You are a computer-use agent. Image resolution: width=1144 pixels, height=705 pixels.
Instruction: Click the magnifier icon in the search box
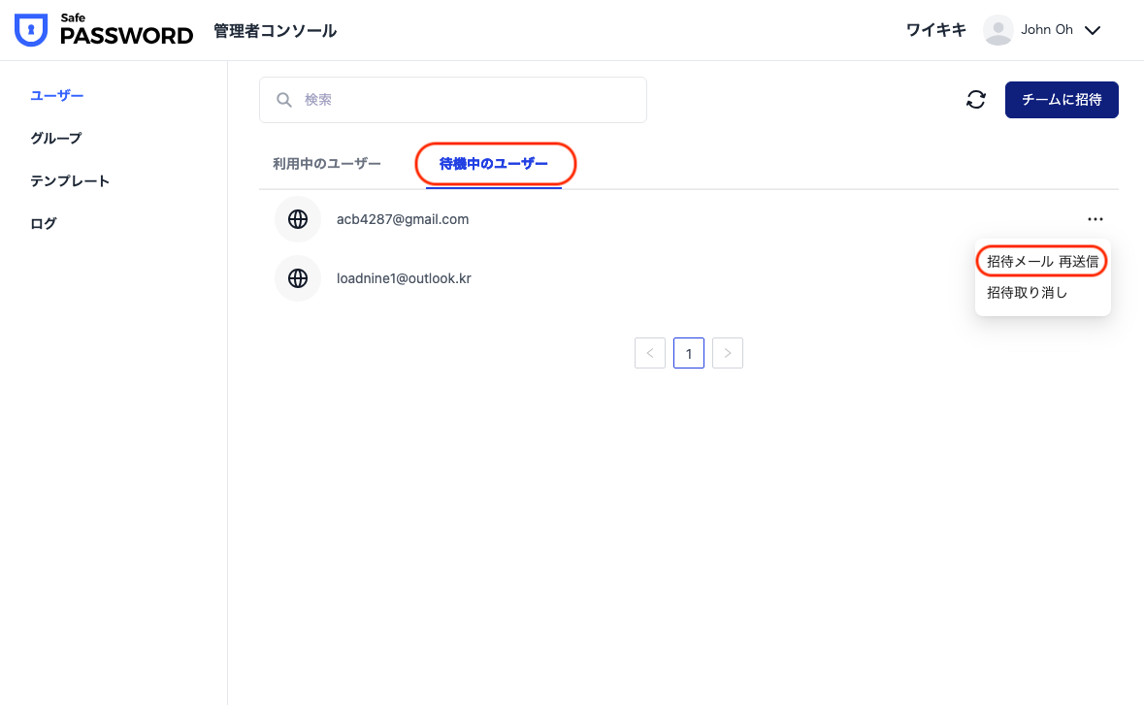pos(284,100)
